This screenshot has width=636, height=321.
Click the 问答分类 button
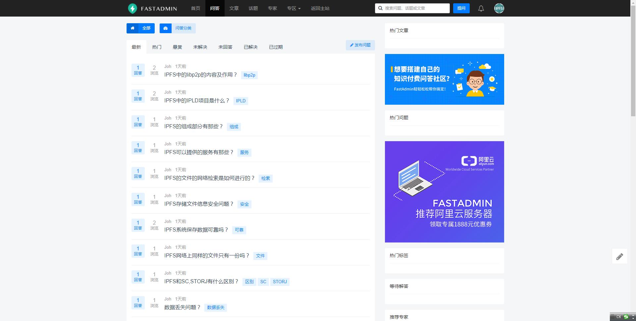pos(178,28)
